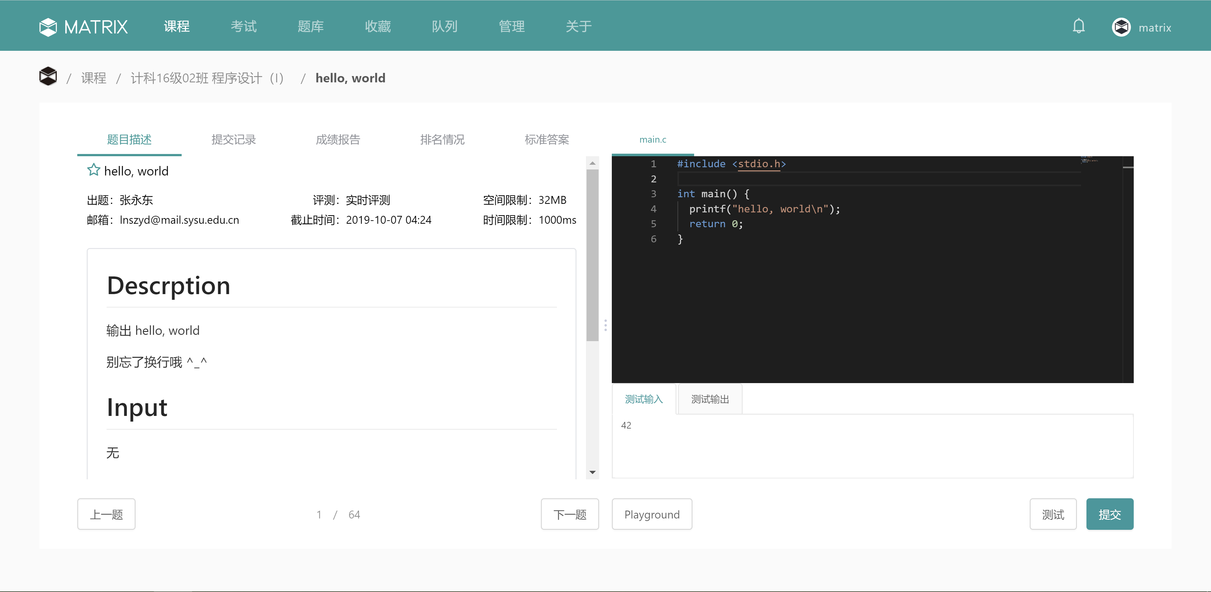Open the 收藏 navigation item
Image resolution: width=1211 pixels, height=592 pixels.
(x=377, y=27)
